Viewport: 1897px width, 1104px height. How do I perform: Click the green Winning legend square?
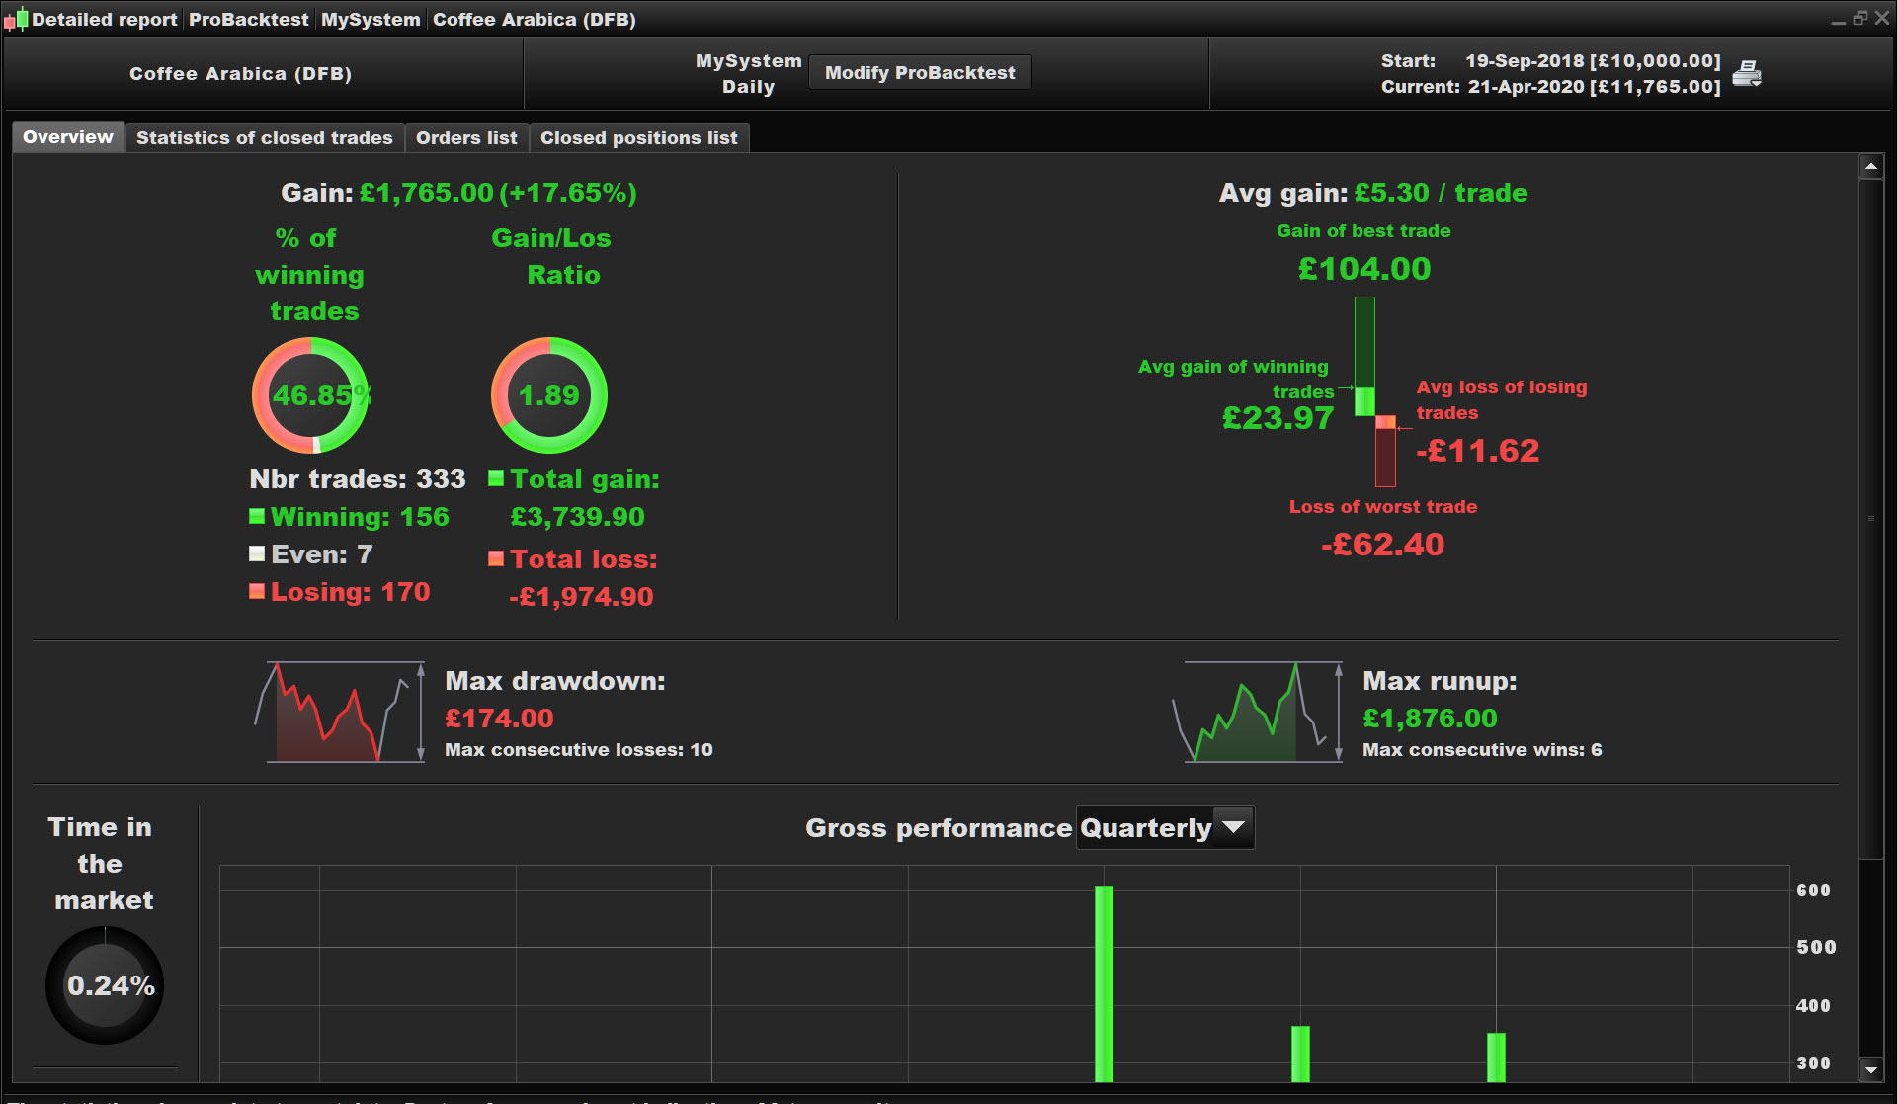pyautogui.click(x=257, y=516)
